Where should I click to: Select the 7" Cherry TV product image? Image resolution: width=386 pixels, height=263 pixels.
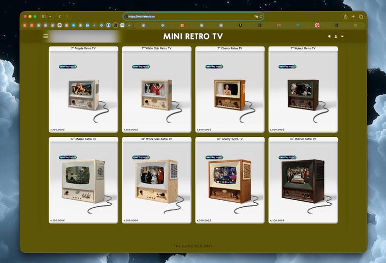coord(230,95)
